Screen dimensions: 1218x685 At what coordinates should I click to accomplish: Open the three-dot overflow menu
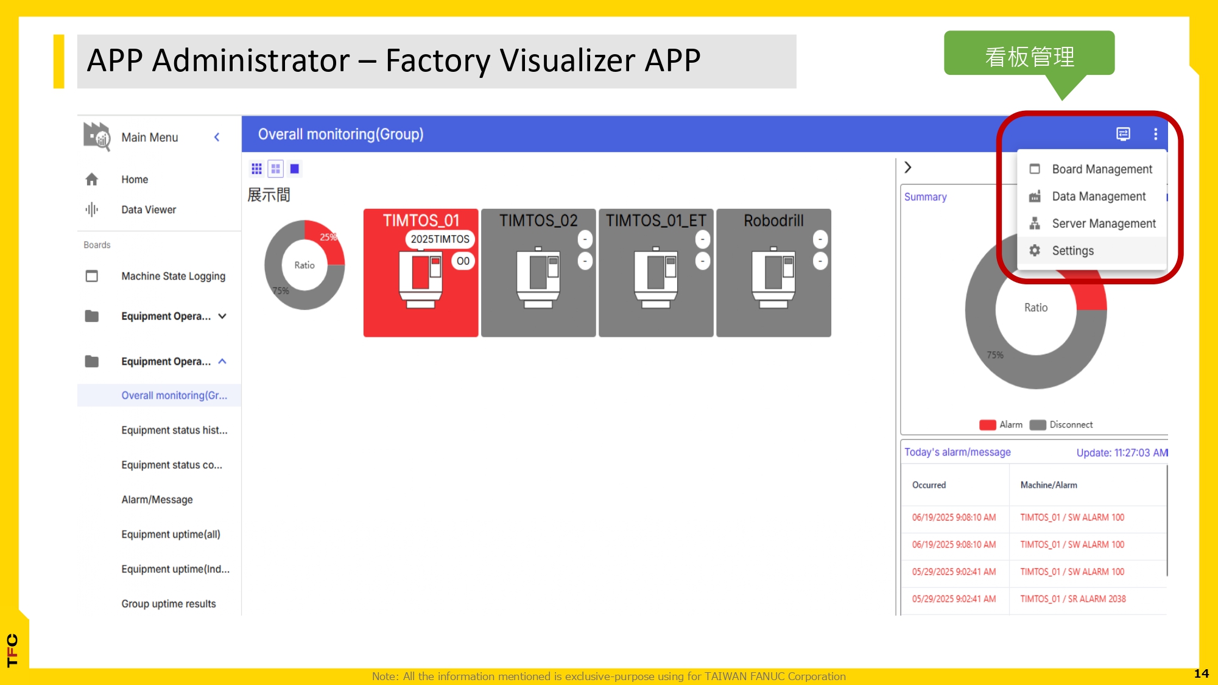tap(1155, 134)
